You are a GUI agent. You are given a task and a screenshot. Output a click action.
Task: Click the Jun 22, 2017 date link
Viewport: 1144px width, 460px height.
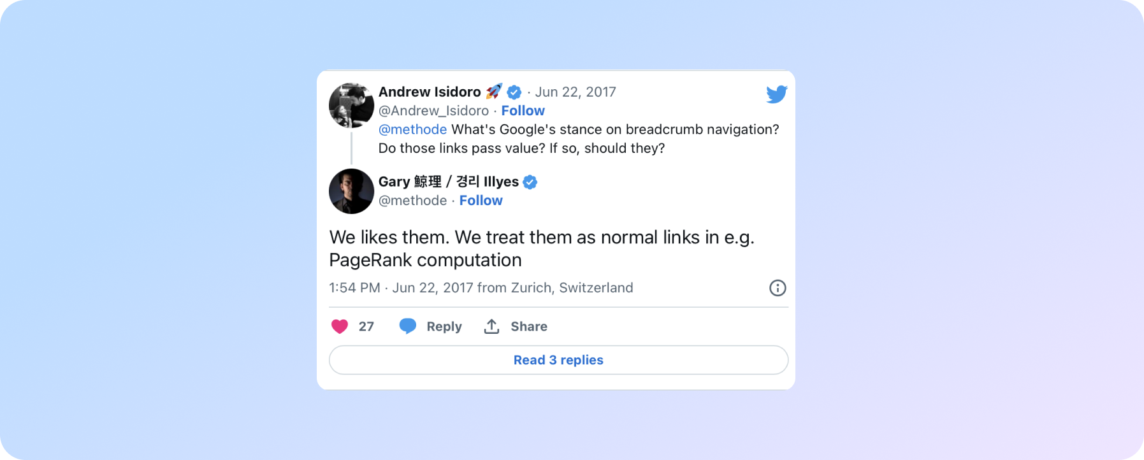click(x=575, y=92)
